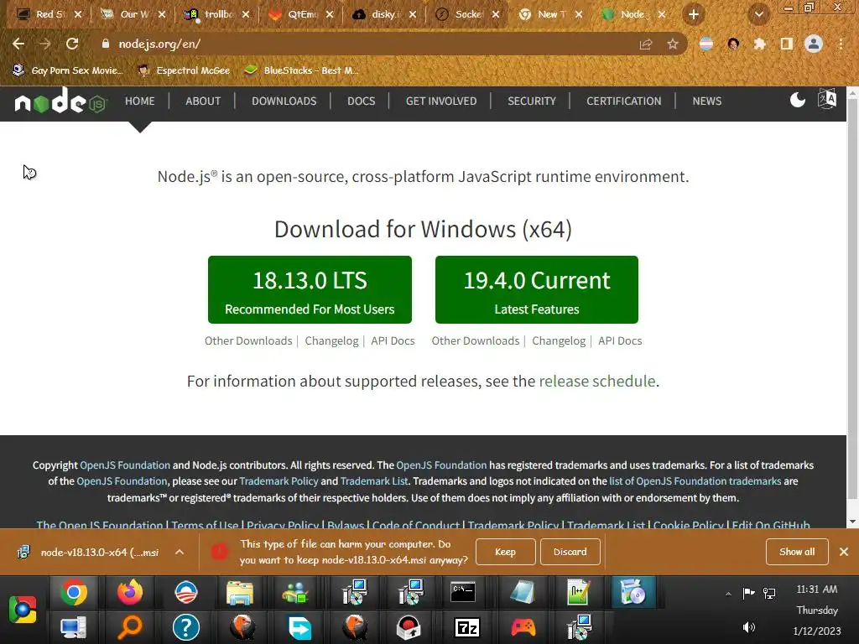Click the red download warning icon
This screenshot has height=644, width=859.
(x=220, y=552)
